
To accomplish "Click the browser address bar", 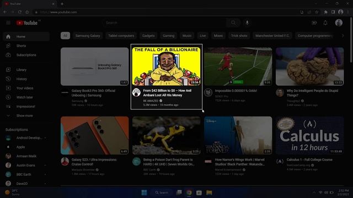I will click(x=167, y=12).
